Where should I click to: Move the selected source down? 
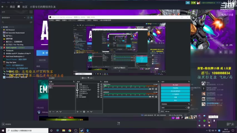click(x=91, y=112)
